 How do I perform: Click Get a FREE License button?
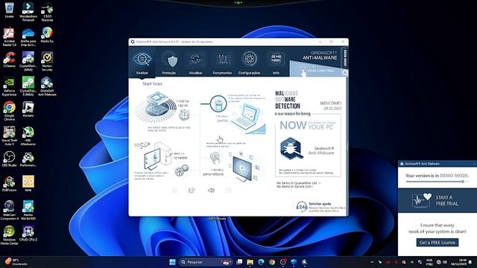pos(437,243)
